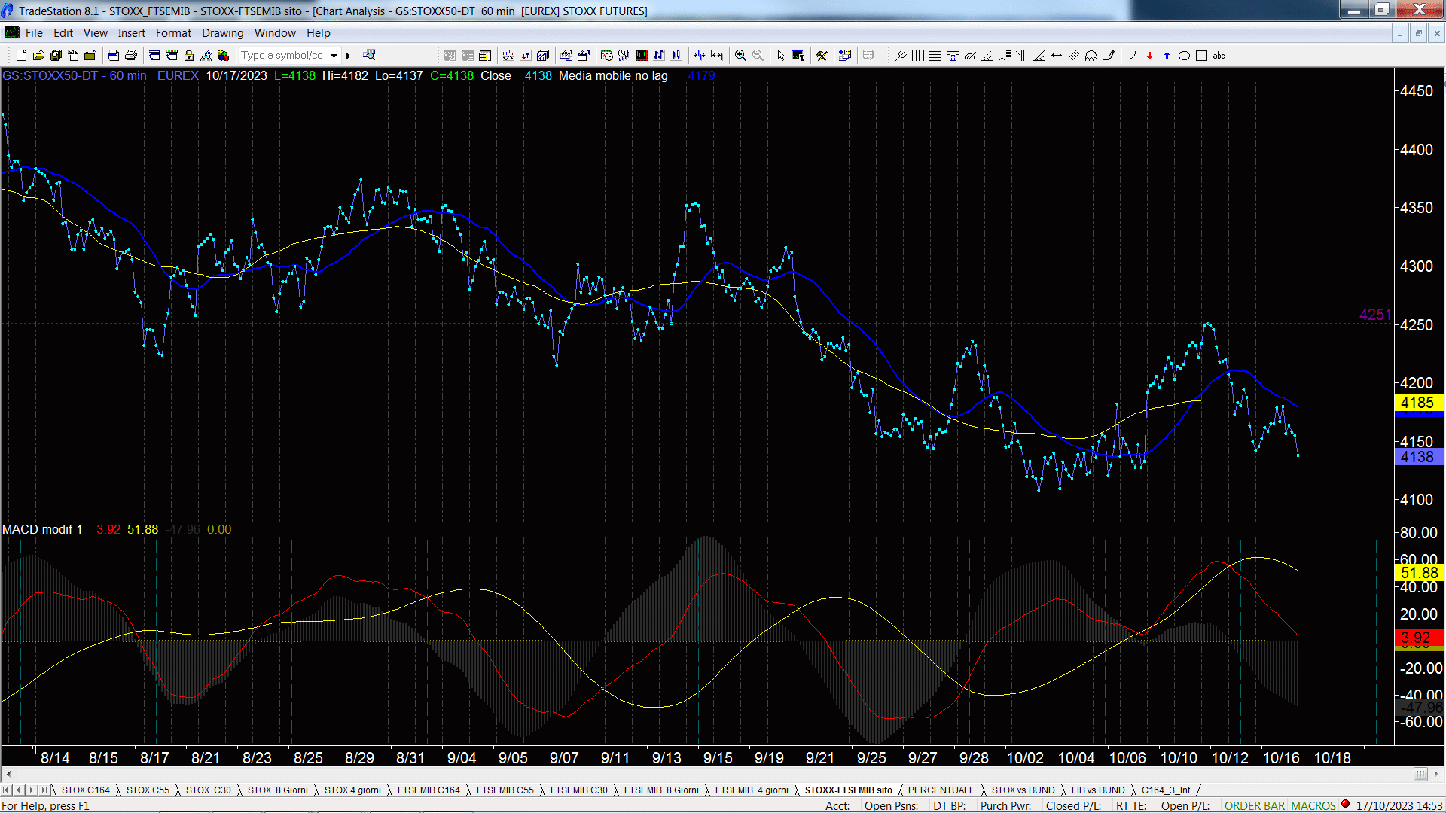Click the symbol lookup magnifier icon
Image resolution: width=1446 pixels, height=813 pixels.
(369, 55)
